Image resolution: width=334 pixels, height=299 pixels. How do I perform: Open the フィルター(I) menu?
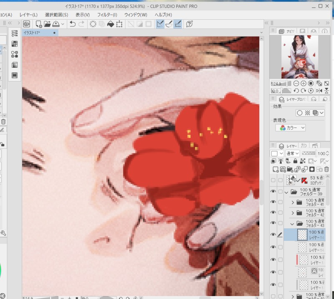tap(107, 15)
